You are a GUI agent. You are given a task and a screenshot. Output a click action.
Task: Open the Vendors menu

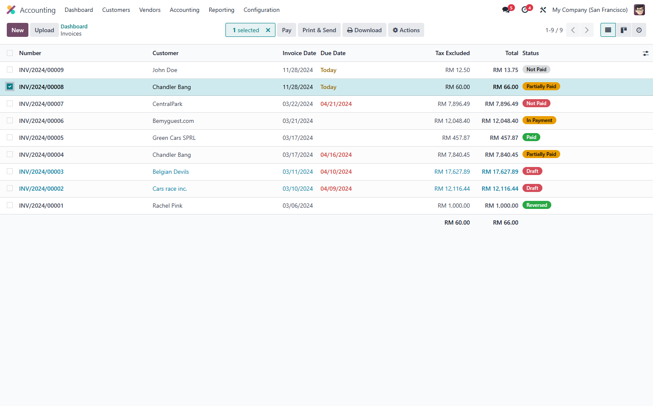point(150,10)
